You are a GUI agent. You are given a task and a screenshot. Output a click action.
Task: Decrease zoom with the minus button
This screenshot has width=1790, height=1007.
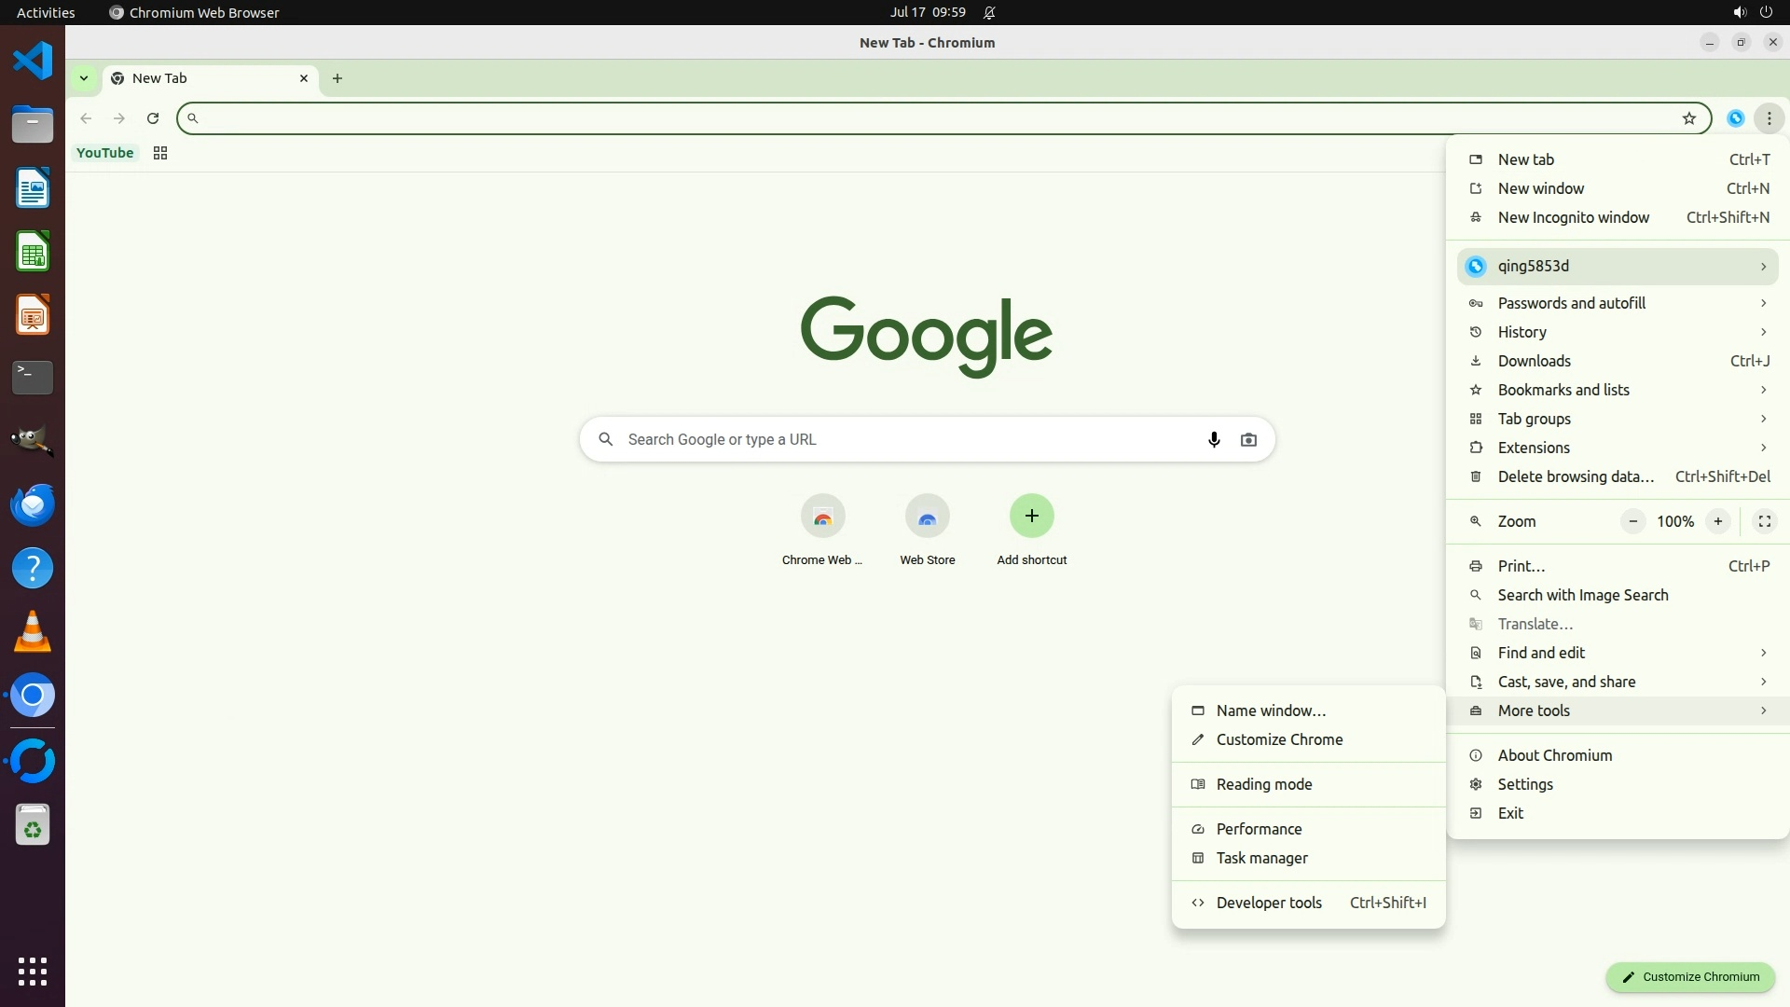click(1632, 521)
